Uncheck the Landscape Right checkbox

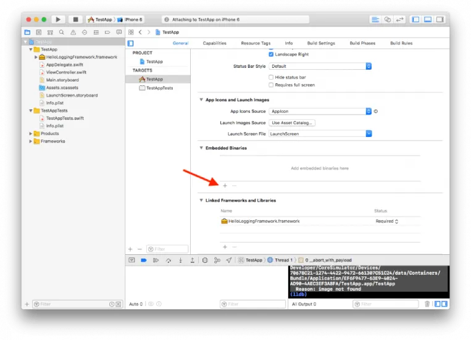click(271, 54)
